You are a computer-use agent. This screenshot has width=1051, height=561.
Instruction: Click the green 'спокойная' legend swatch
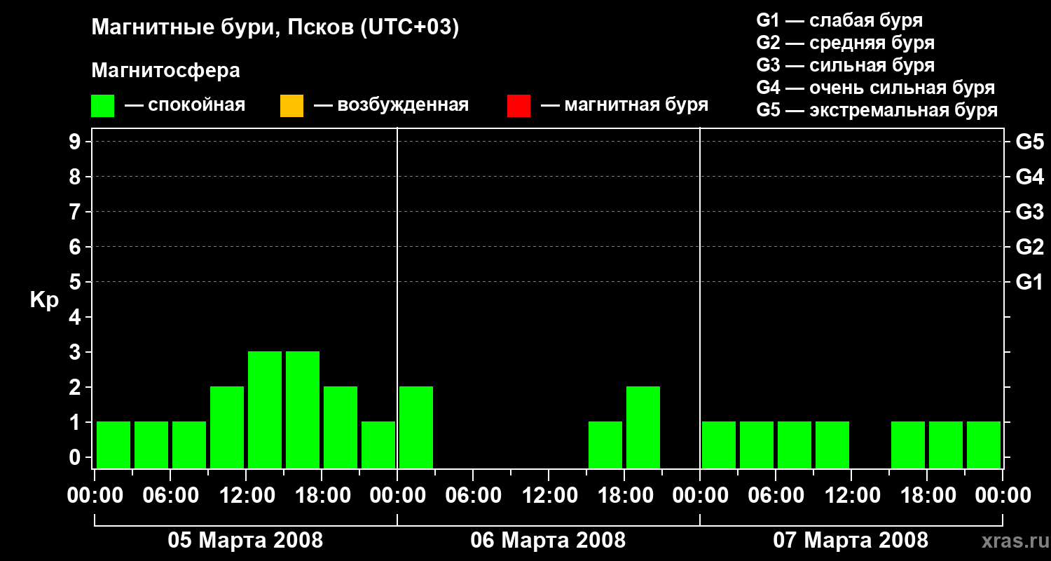point(102,106)
